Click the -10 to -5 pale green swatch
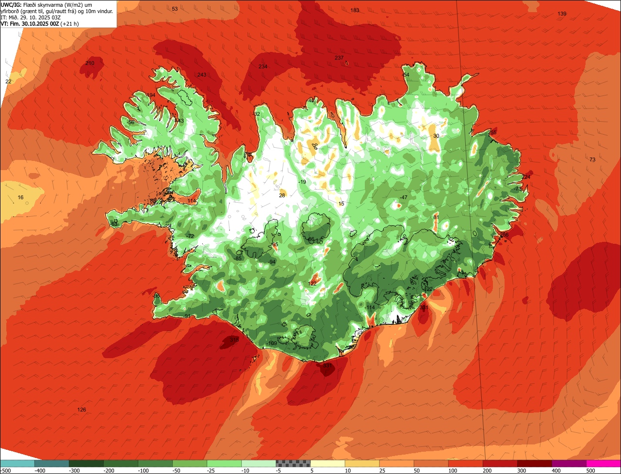Image resolution: width=621 pixels, height=474 pixels. coord(259,463)
